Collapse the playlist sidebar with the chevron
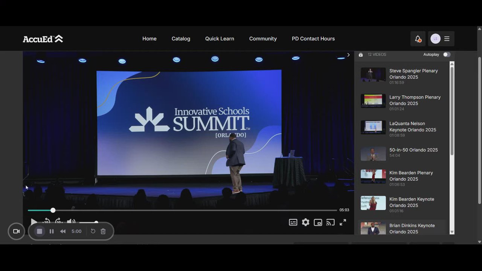The height and width of the screenshot is (271, 482). pos(348,55)
